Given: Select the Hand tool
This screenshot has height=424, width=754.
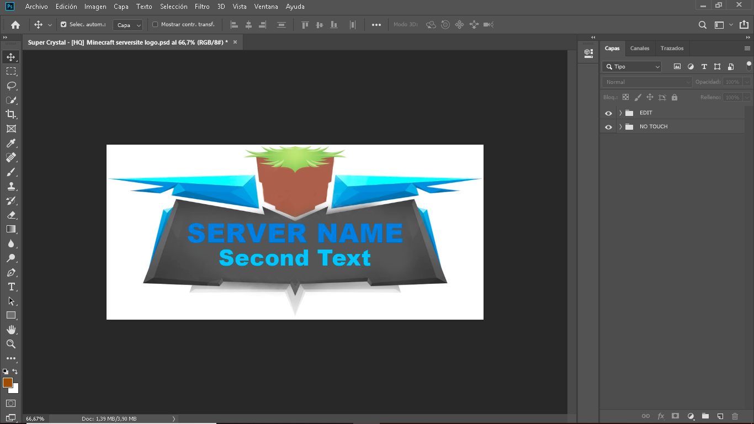Looking at the screenshot, I should (x=11, y=330).
